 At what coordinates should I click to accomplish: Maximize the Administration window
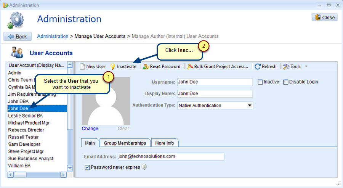pyautogui.click(x=329, y=5)
